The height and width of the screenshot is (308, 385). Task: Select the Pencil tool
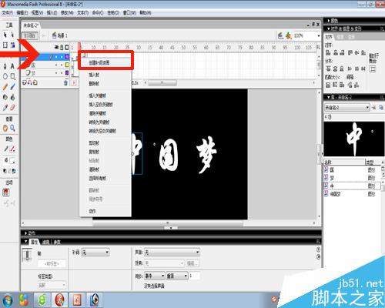pos(5,87)
